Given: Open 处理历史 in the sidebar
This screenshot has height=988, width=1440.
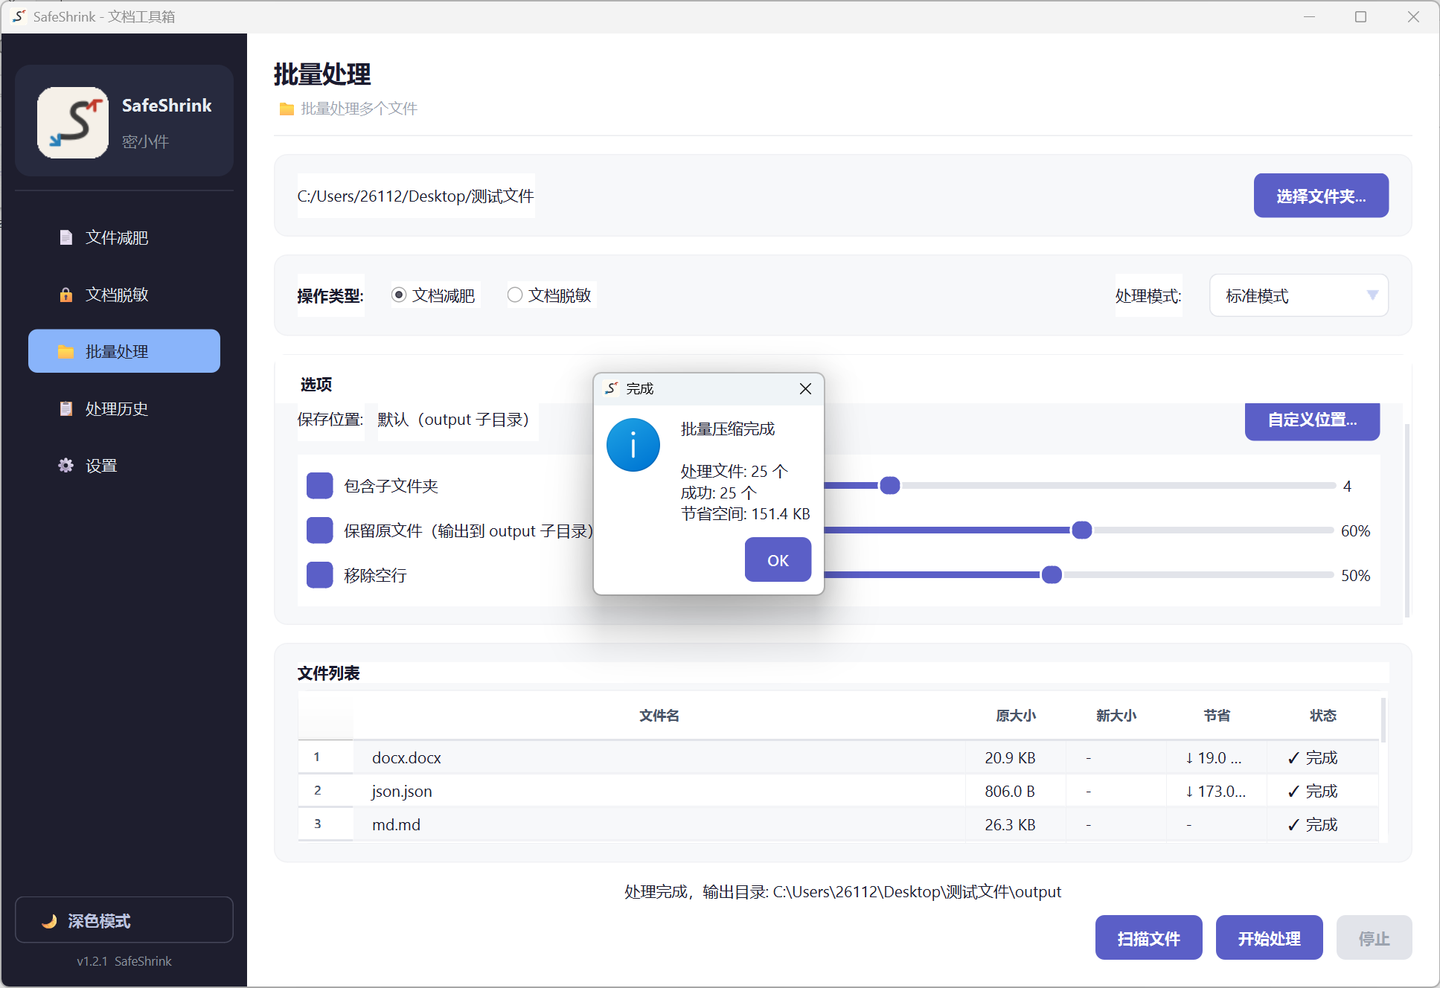Looking at the screenshot, I should 124,408.
